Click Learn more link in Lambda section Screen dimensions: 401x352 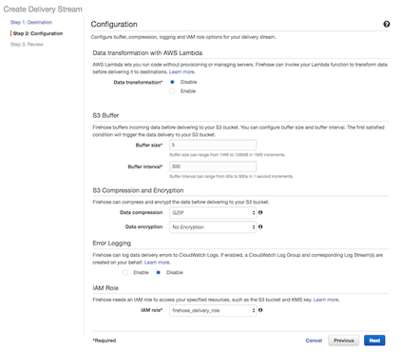(182, 72)
